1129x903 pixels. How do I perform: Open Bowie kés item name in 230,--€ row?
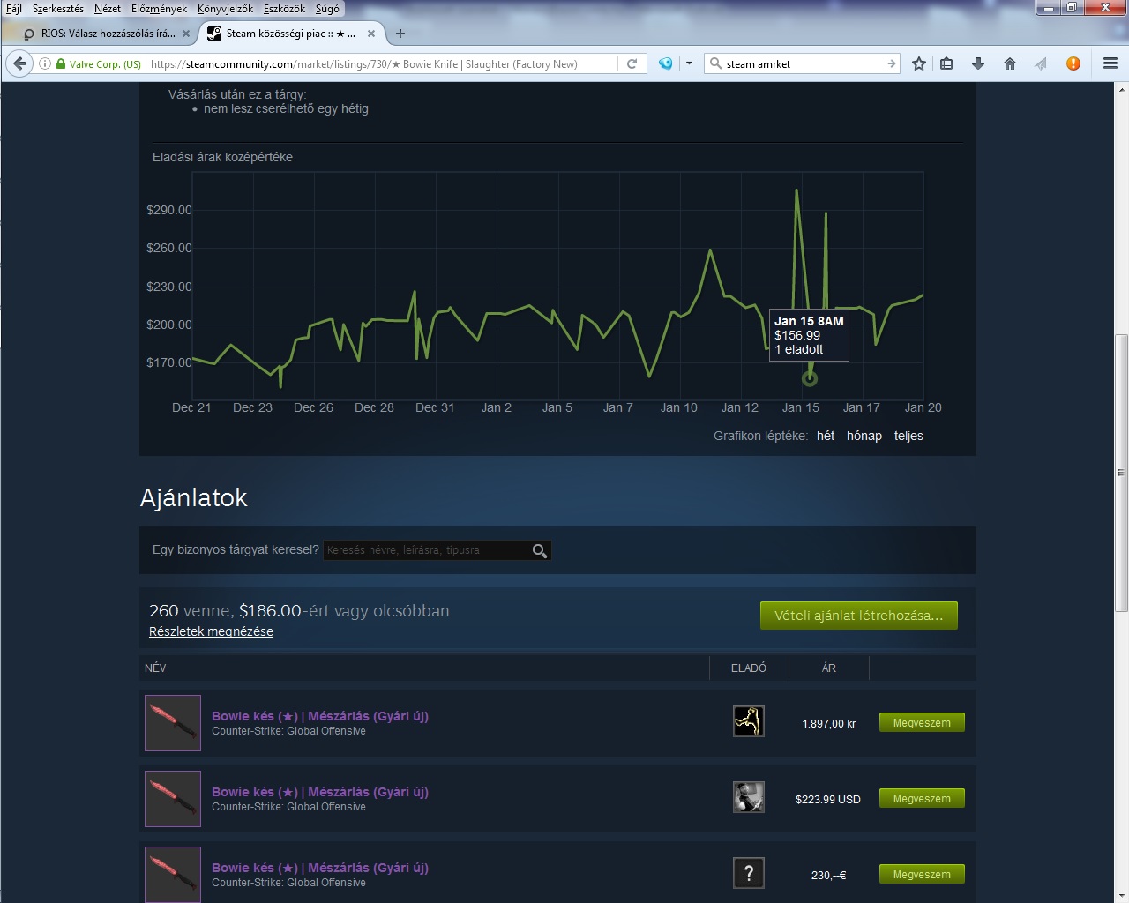[320, 868]
